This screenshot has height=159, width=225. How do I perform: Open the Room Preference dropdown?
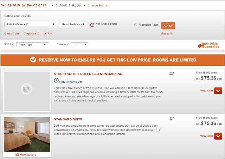click(x=73, y=24)
